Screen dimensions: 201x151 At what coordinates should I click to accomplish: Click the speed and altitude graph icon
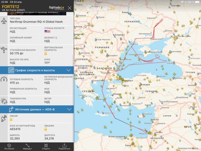click(11, 70)
